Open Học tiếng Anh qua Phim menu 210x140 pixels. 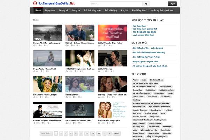(161, 10)
